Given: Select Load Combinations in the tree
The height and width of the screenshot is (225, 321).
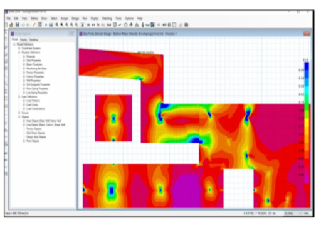Looking at the screenshot, I should click(36, 109).
